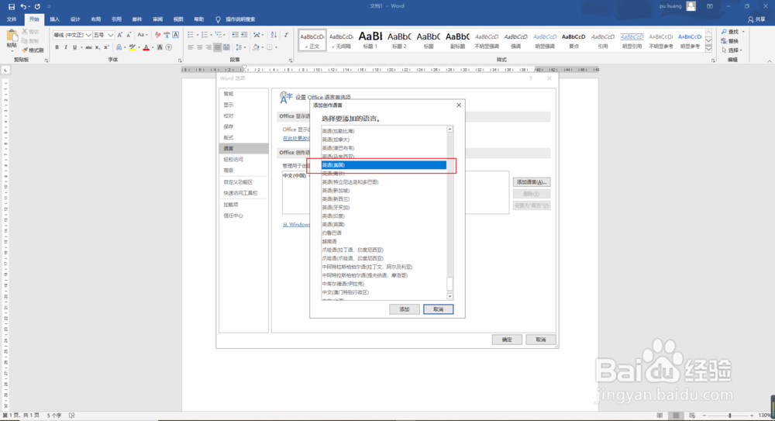Click the Sort (A-Z) icon

274,35
